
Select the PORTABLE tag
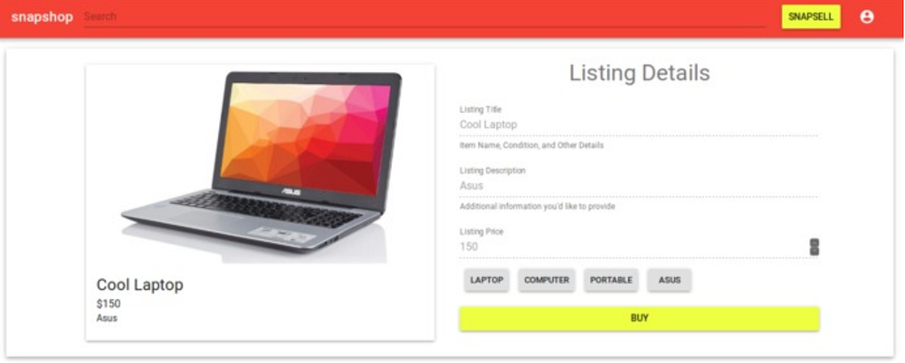pyautogui.click(x=611, y=280)
